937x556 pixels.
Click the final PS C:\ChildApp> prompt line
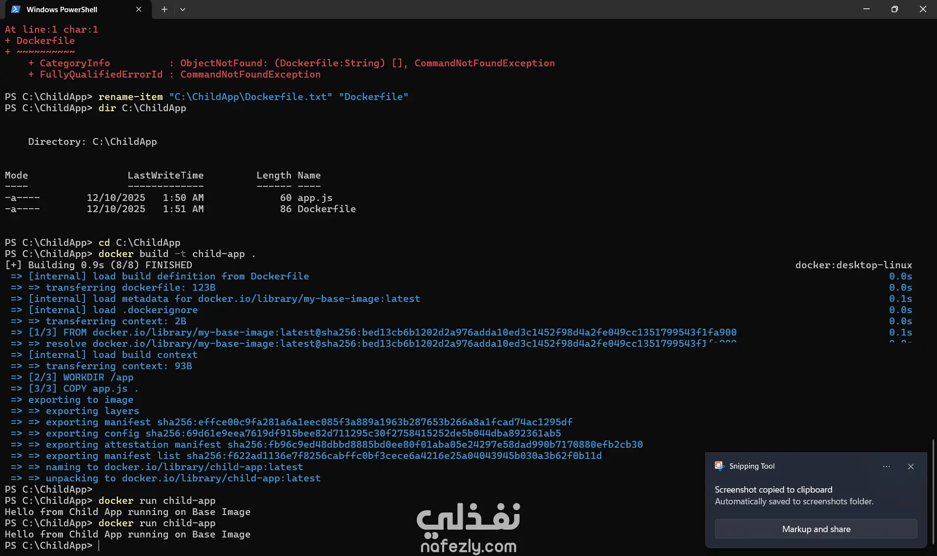tap(49, 545)
